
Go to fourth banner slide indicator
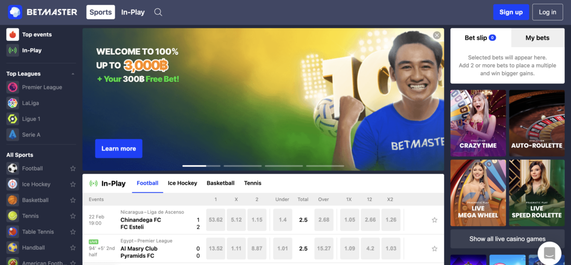tap(325, 166)
